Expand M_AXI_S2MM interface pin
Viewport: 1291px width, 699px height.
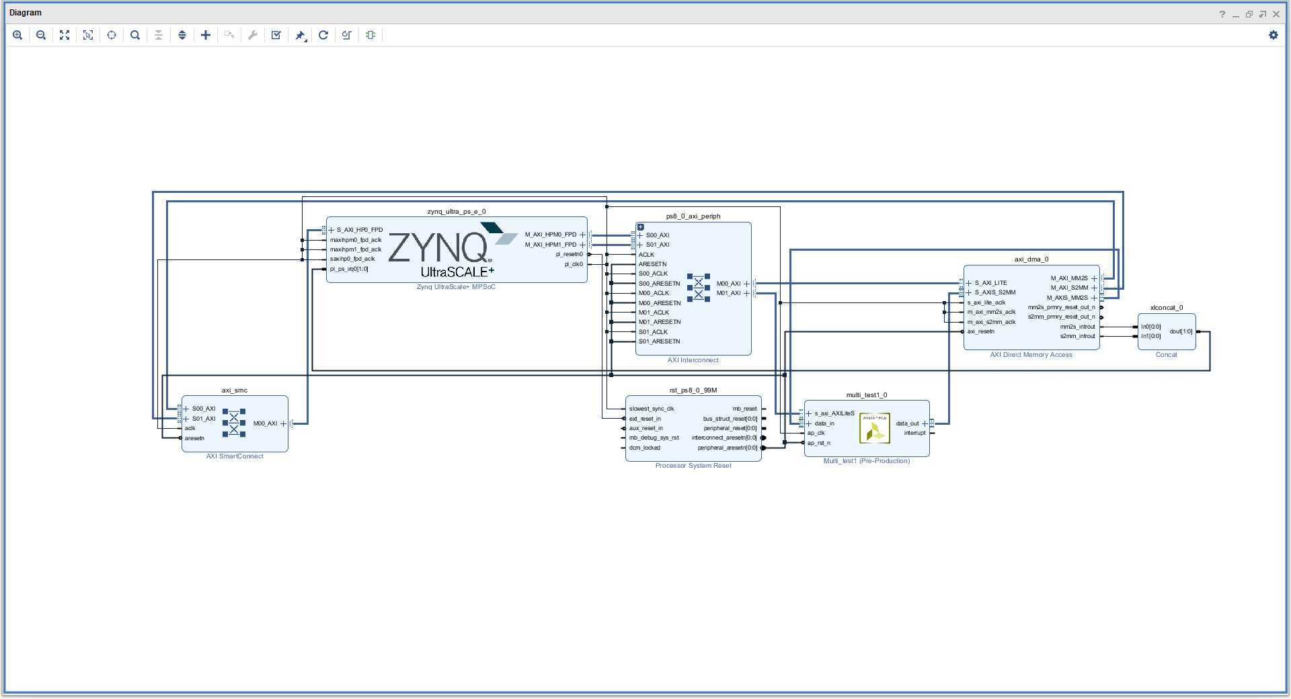(1094, 288)
